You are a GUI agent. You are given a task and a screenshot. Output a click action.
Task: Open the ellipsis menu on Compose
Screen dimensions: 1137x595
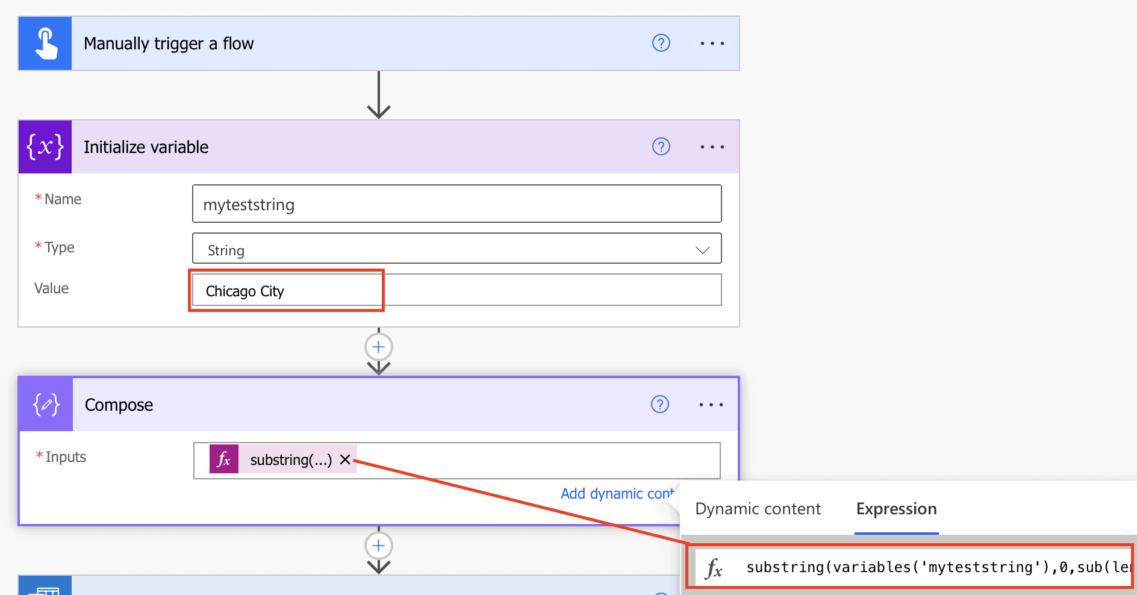(711, 404)
